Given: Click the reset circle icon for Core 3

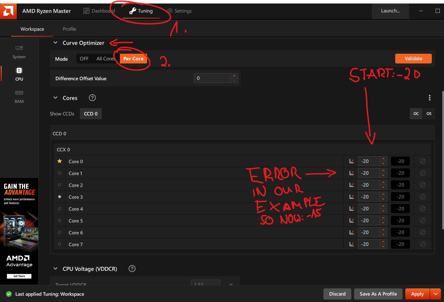Looking at the screenshot, I should tap(423, 197).
